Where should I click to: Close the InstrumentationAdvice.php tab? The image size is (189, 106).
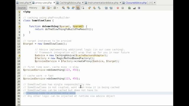120,3
